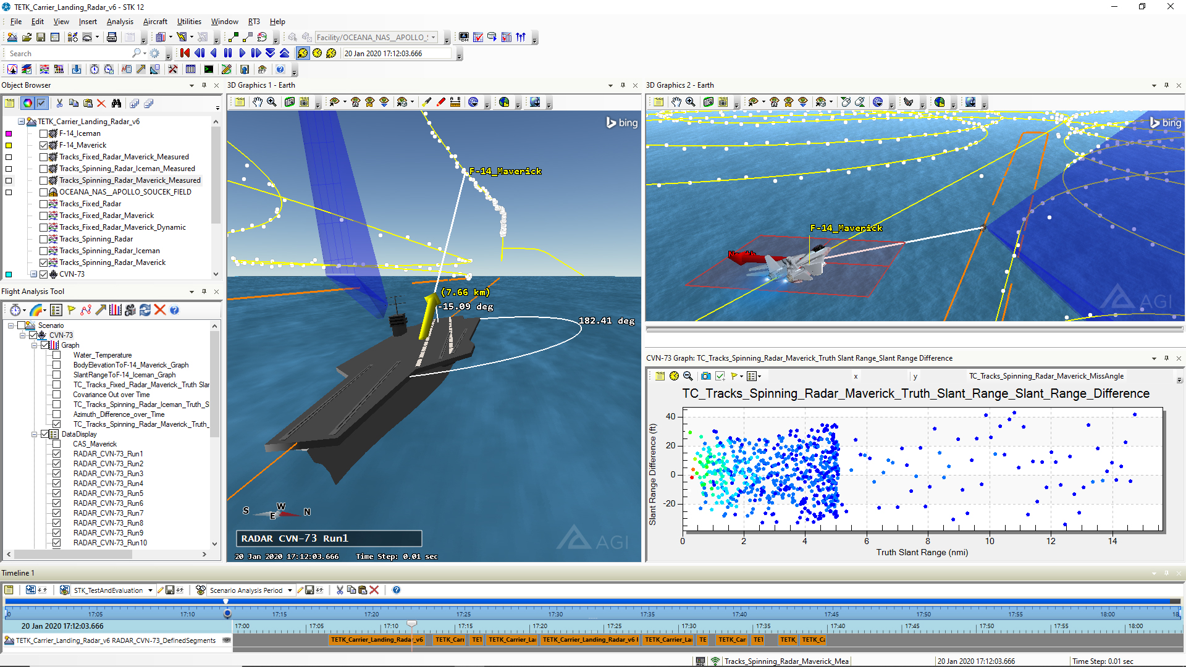Open Facility/OCEANA_NAS_APOLLO dropdown

tap(433, 38)
